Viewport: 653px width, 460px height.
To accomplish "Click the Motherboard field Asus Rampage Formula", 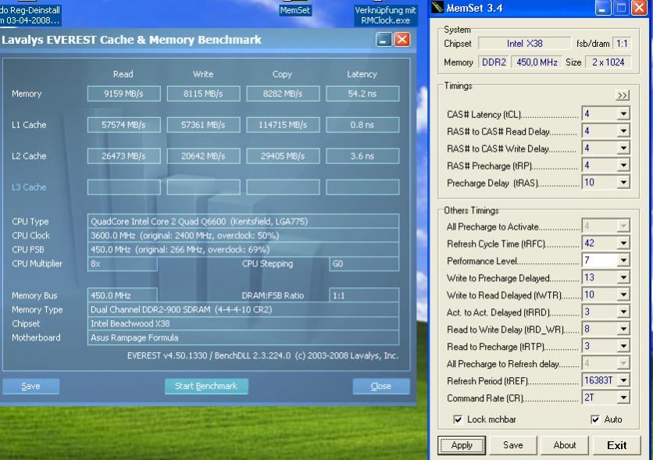I will tap(243, 337).
